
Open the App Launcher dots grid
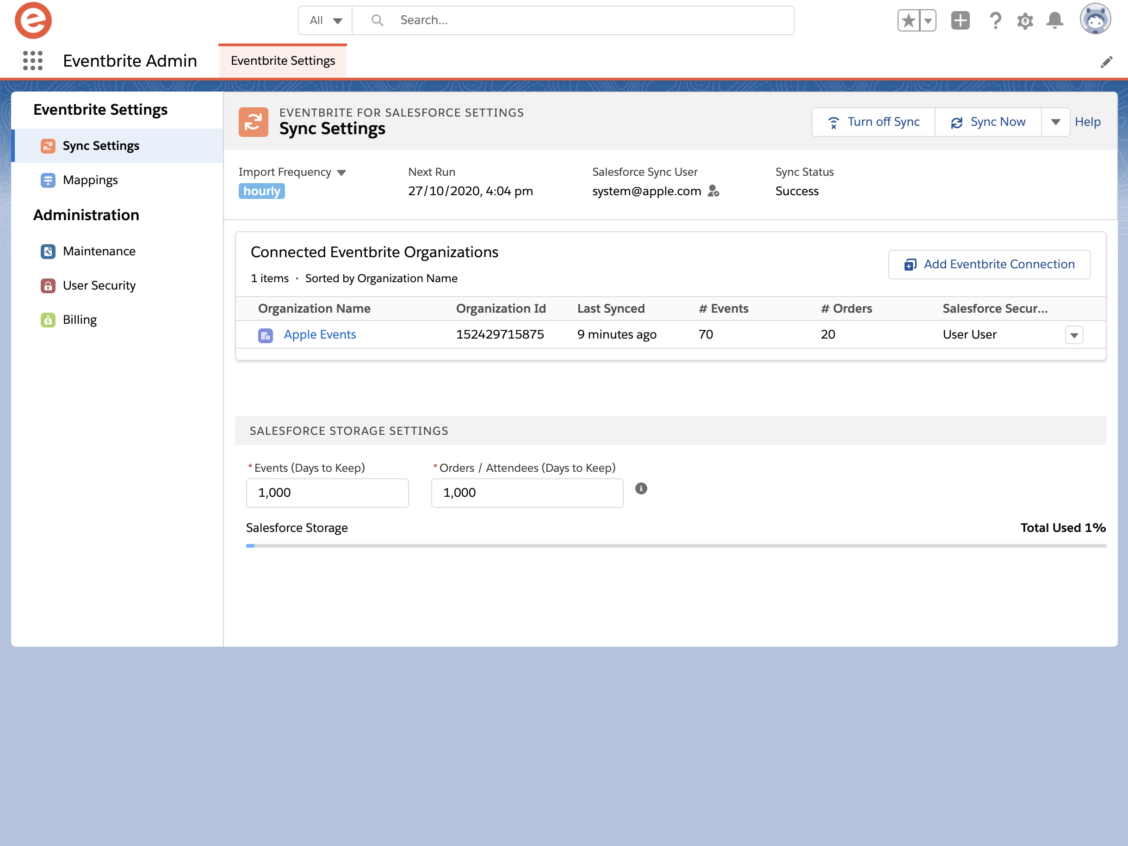click(33, 61)
